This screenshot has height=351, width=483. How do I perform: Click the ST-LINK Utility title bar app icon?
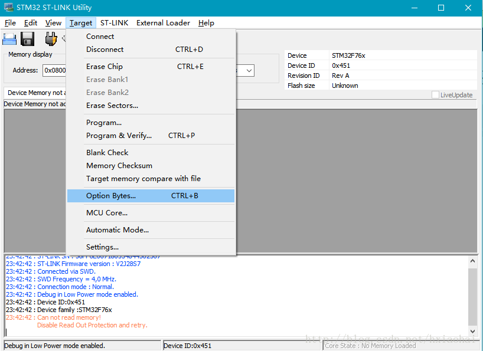click(x=8, y=8)
